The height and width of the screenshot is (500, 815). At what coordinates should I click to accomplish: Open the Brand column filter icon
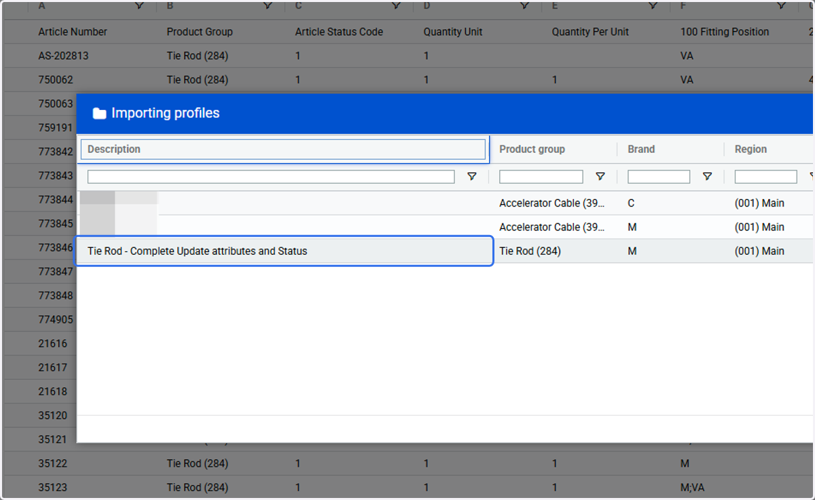707,177
